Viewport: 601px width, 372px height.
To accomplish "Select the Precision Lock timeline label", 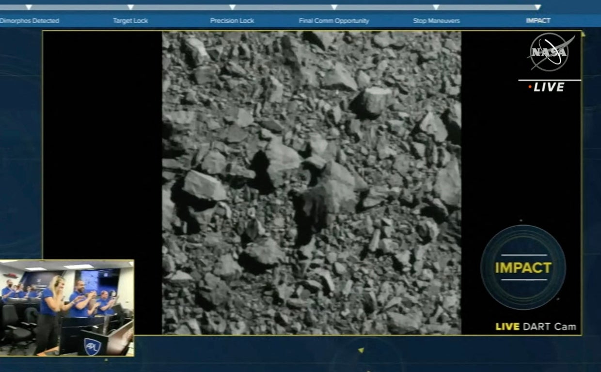I will click(232, 21).
